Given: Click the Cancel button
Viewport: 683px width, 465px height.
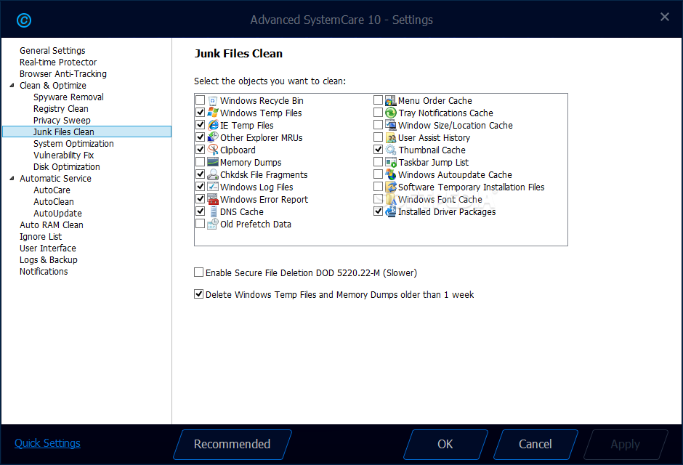Looking at the screenshot, I should [x=536, y=444].
